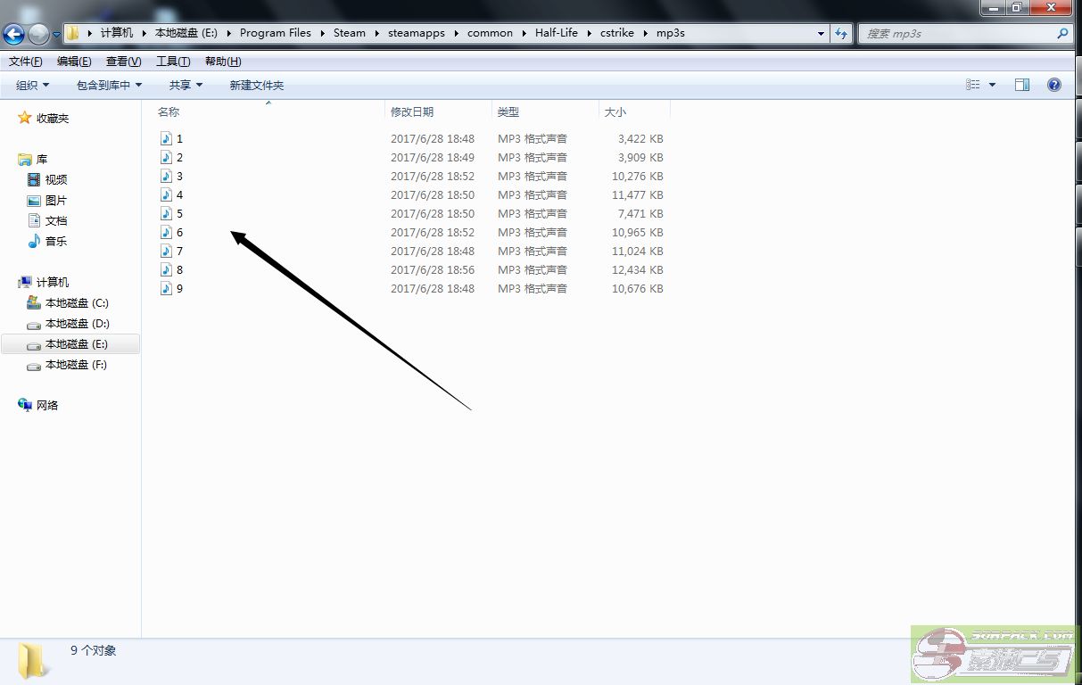Click the 2017/6/28 18:56 date cell
This screenshot has width=1082, height=685.
(x=433, y=269)
